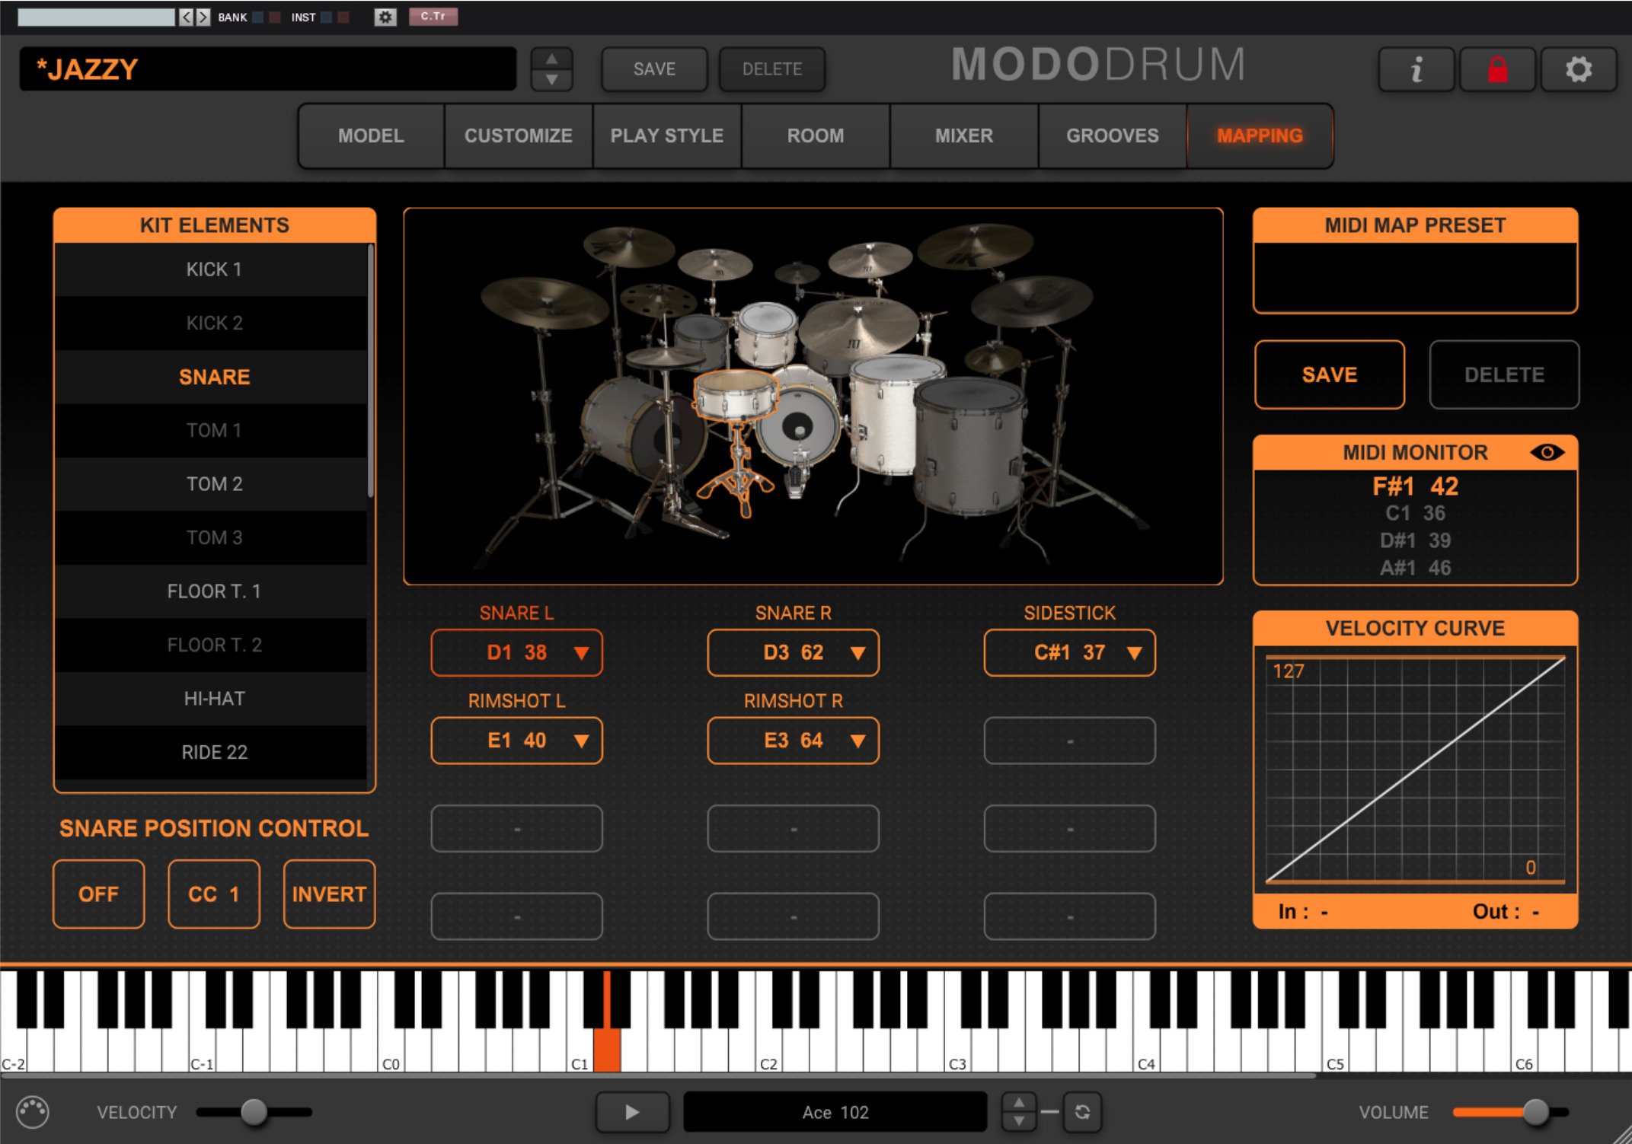Screen dimensions: 1632x1144
Task: Select SNARE in kit elements
Action: 211,377
